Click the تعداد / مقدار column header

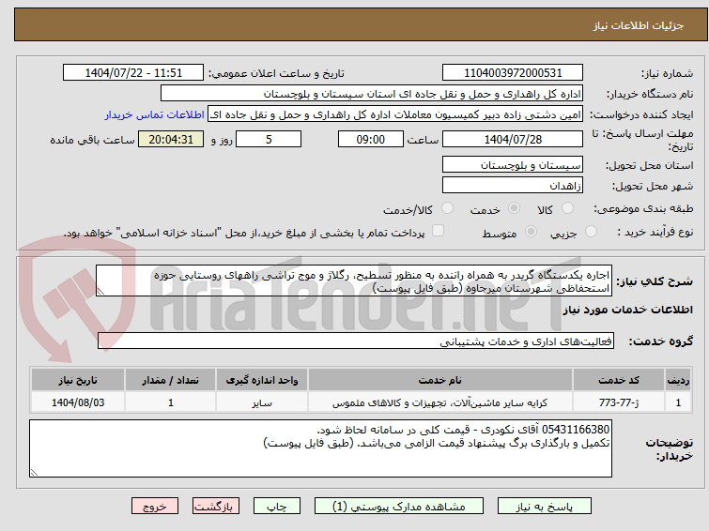click(171, 380)
